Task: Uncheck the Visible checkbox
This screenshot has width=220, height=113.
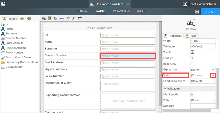Action: [193, 52]
